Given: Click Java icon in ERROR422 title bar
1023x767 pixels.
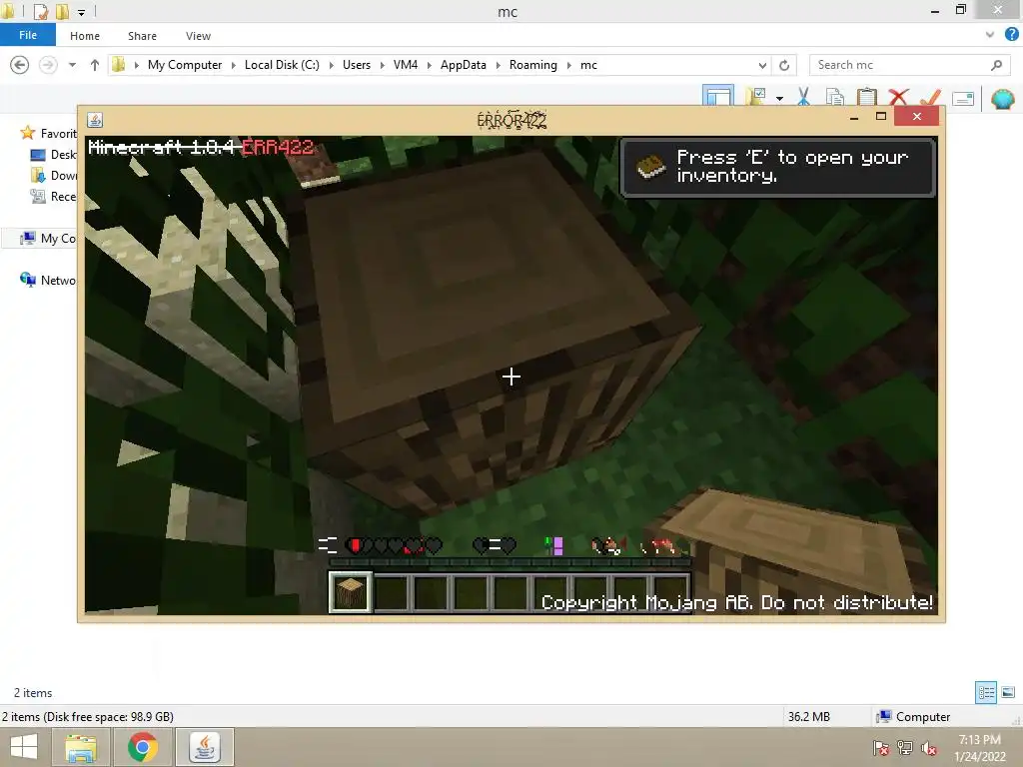Looking at the screenshot, I should [x=95, y=120].
